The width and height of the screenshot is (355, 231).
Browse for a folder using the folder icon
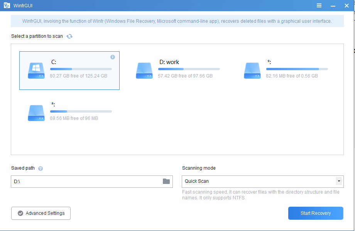coord(166,181)
